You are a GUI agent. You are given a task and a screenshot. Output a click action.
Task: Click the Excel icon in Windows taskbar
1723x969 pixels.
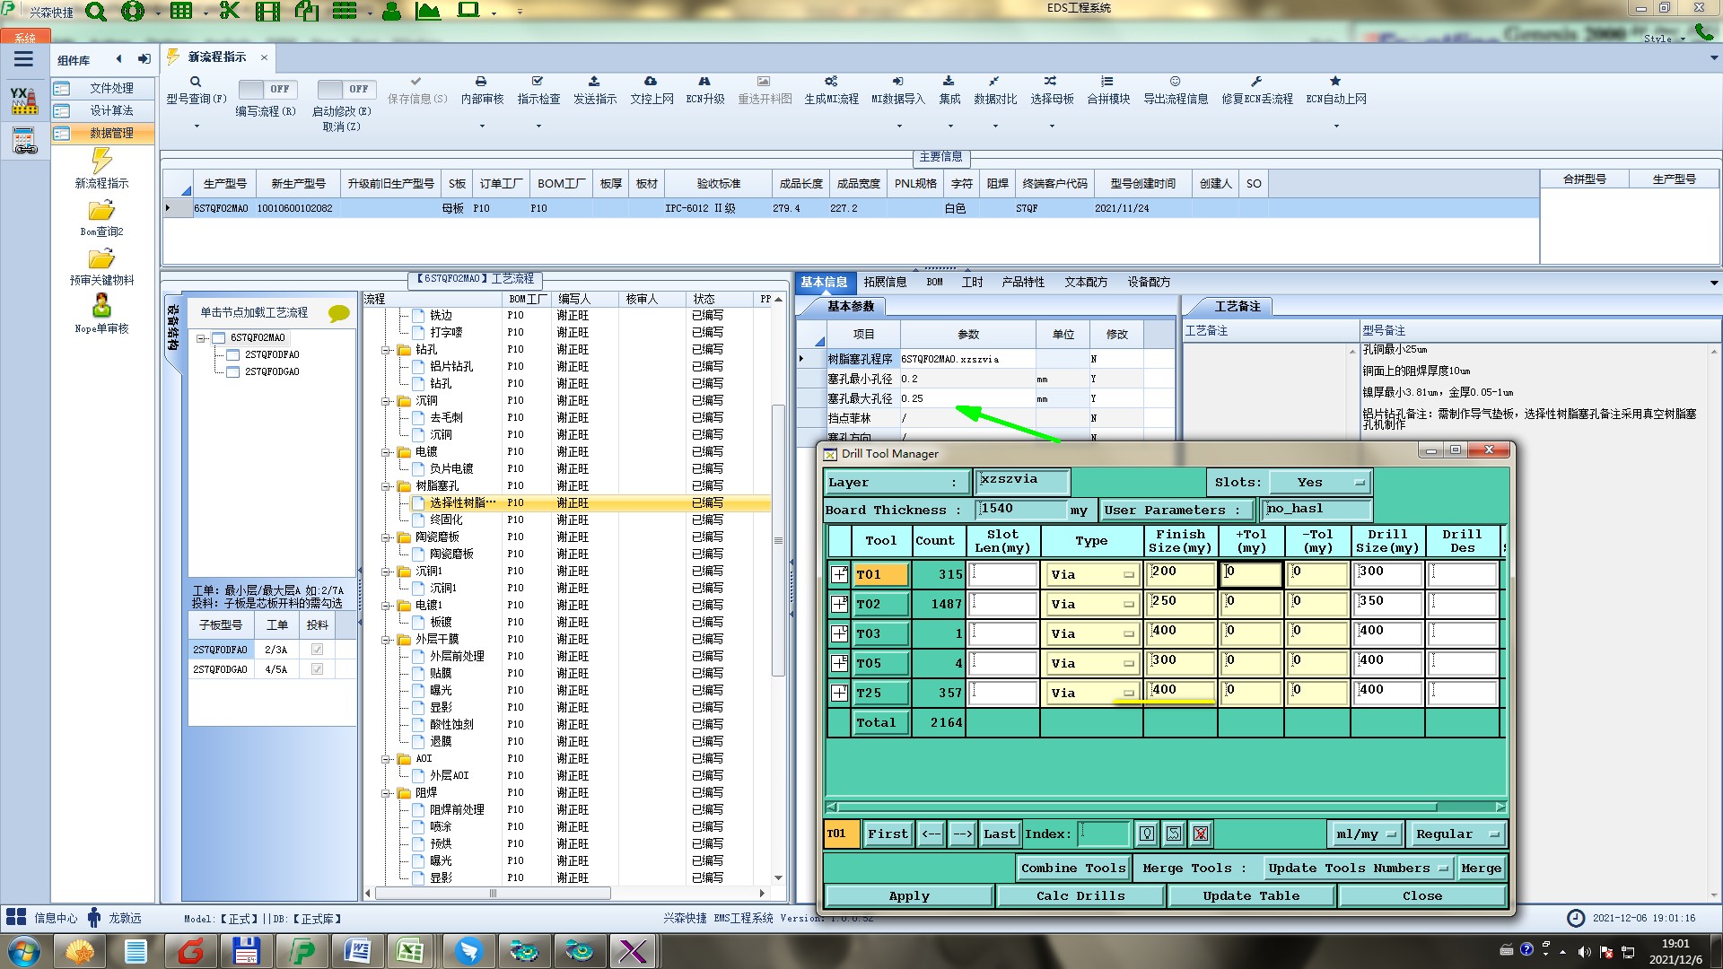pyautogui.click(x=411, y=950)
